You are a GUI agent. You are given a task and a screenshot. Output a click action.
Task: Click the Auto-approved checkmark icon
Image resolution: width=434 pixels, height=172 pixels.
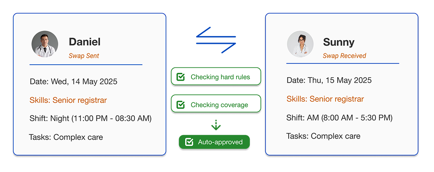pyautogui.click(x=189, y=142)
